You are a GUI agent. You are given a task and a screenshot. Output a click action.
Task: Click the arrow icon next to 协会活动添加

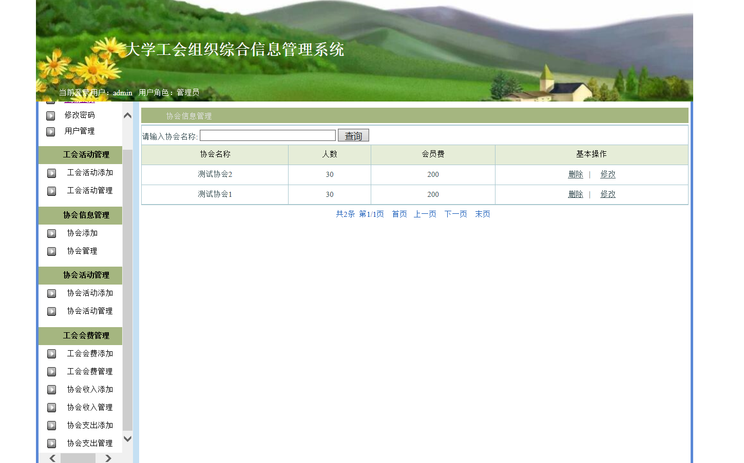point(52,294)
